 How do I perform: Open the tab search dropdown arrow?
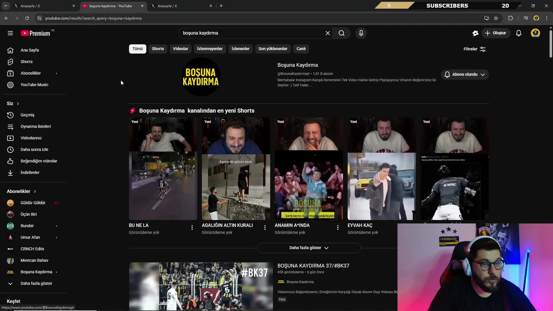click(6, 6)
